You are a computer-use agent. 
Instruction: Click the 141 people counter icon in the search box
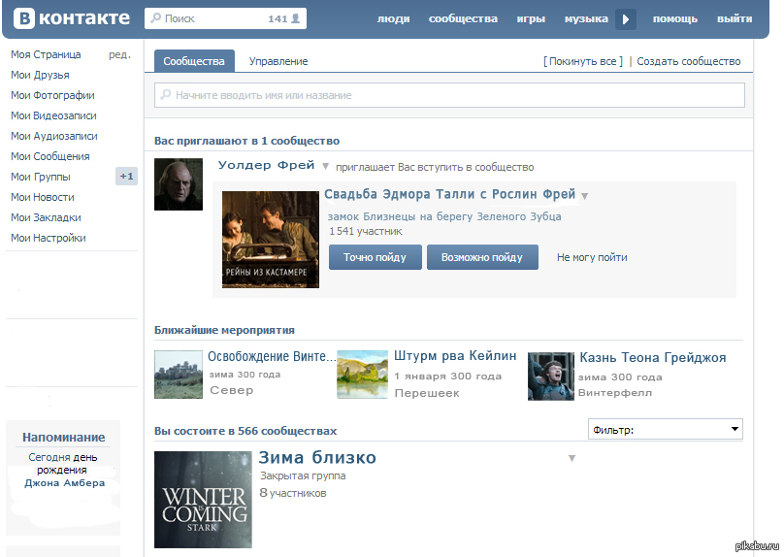point(296,18)
